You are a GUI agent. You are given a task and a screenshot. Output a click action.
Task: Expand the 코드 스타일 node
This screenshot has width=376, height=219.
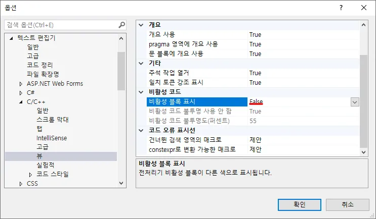[x=31, y=175]
